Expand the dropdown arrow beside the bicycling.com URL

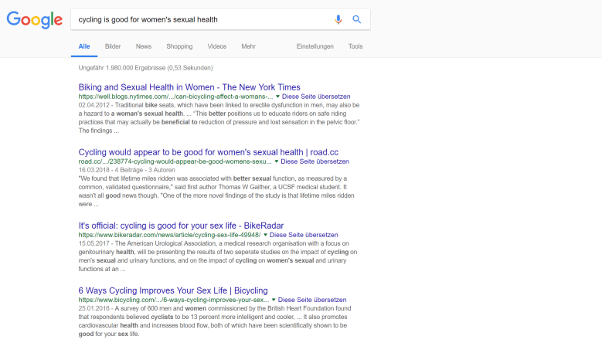[274, 300]
